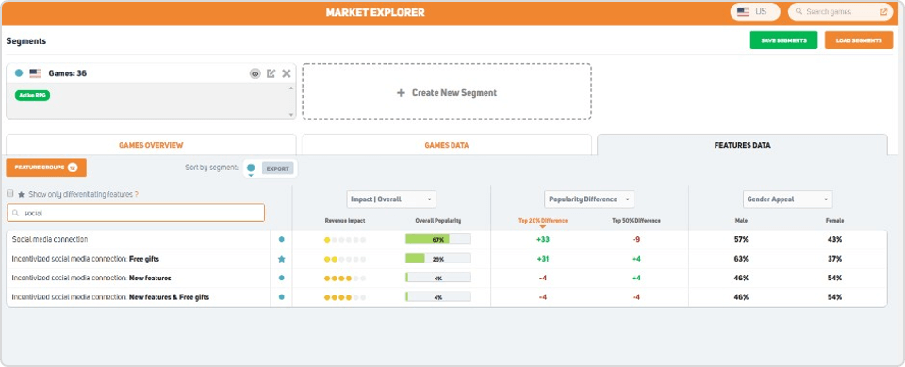Remove the Games: 36 segment
905x367 pixels.
click(x=287, y=73)
